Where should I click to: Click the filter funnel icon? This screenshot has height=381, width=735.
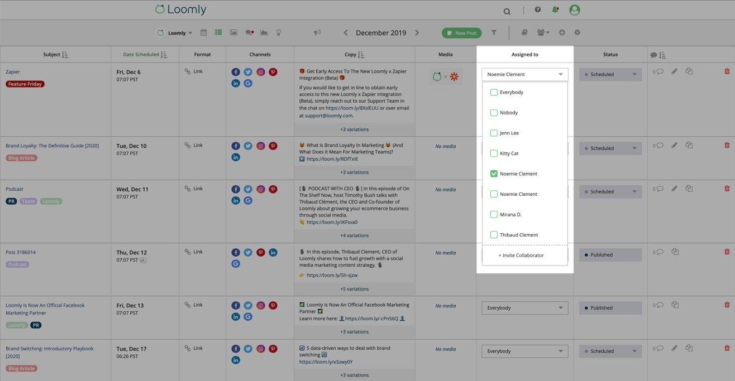point(494,33)
